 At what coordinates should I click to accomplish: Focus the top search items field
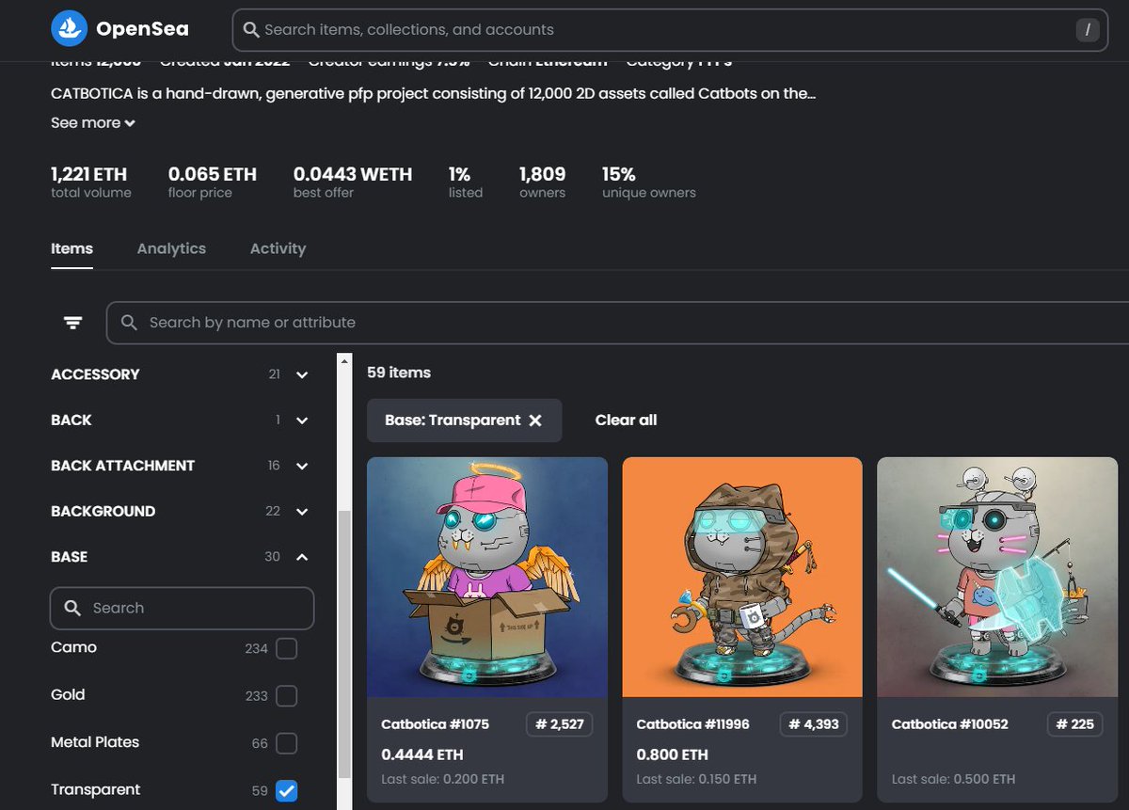[x=672, y=30]
